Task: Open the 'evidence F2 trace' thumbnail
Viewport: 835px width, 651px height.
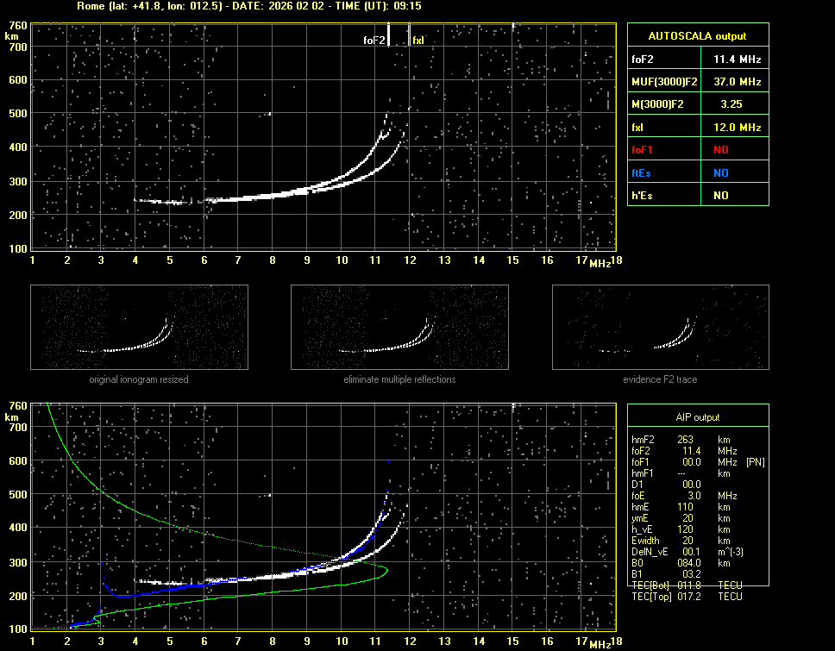Action: tap(660, 326)
